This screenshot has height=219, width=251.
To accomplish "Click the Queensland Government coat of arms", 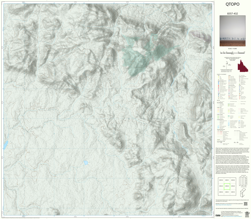I will click(247, 214).
